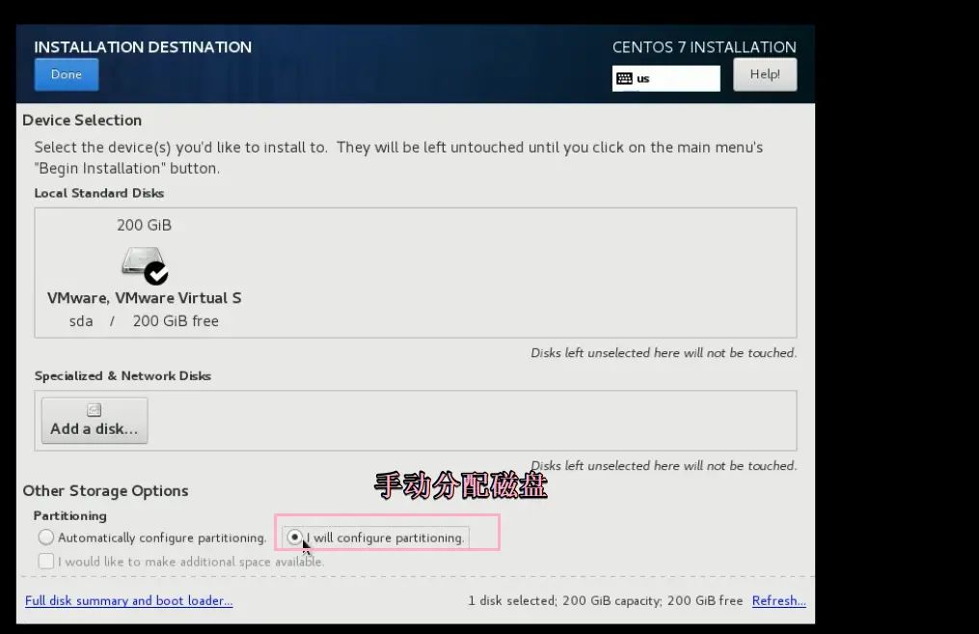979x634 pixels.
Task: Click the keyboard icon beside us
Action: (x=624, y=79)
